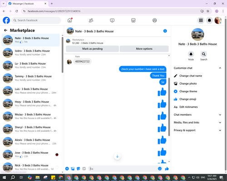
Task: Open the ENG language indicator
Action: (x=203, y=177)
